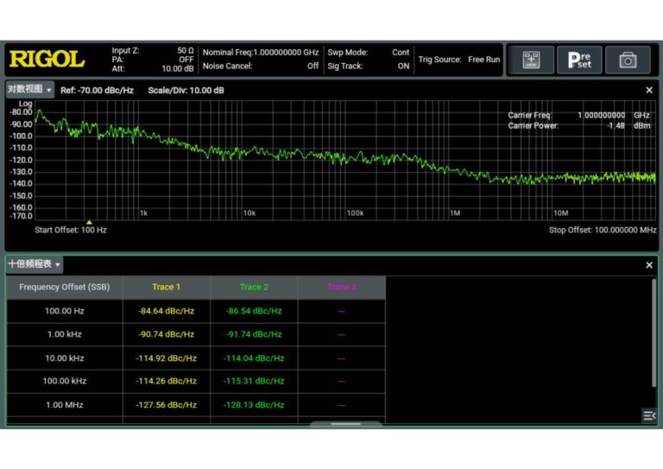Click the Carrier Power -1.48 dBm readout

pyautogui.click(x=579, y=125)
